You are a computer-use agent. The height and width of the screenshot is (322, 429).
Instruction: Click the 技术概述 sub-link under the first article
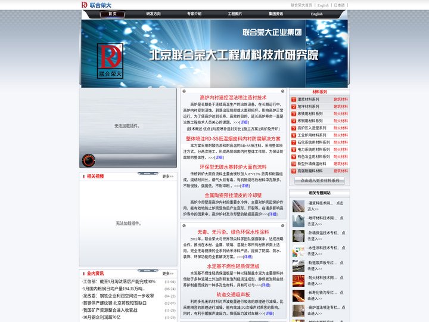coord(195,129)
